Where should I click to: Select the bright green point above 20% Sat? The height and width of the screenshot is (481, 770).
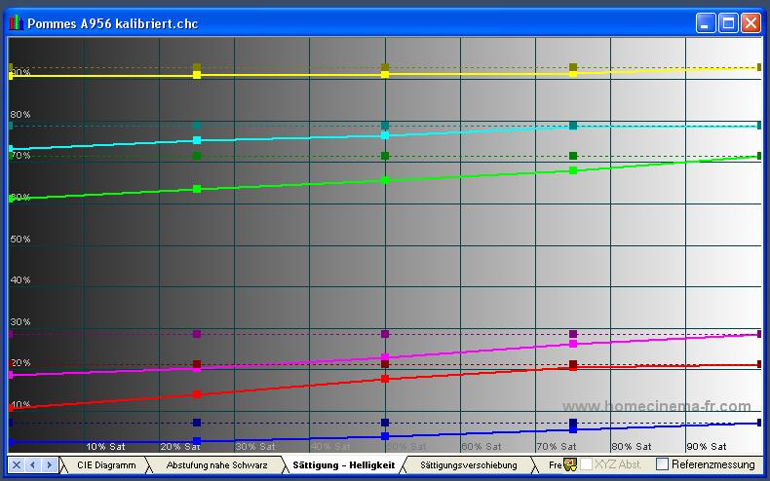coord(197,188)
